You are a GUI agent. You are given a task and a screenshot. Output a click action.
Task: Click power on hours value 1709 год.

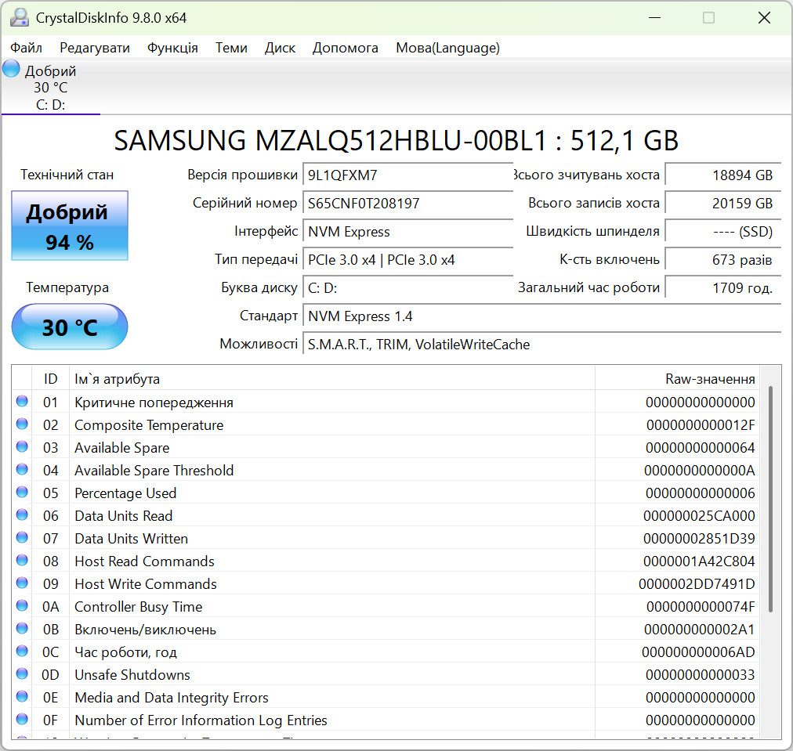pos(722,288)
